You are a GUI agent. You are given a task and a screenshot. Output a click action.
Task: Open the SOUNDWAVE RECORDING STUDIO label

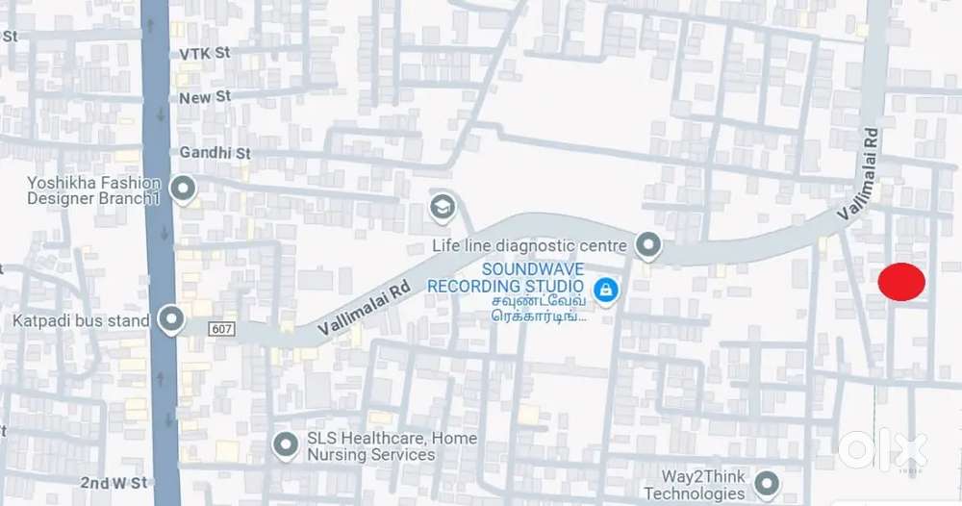506,278
